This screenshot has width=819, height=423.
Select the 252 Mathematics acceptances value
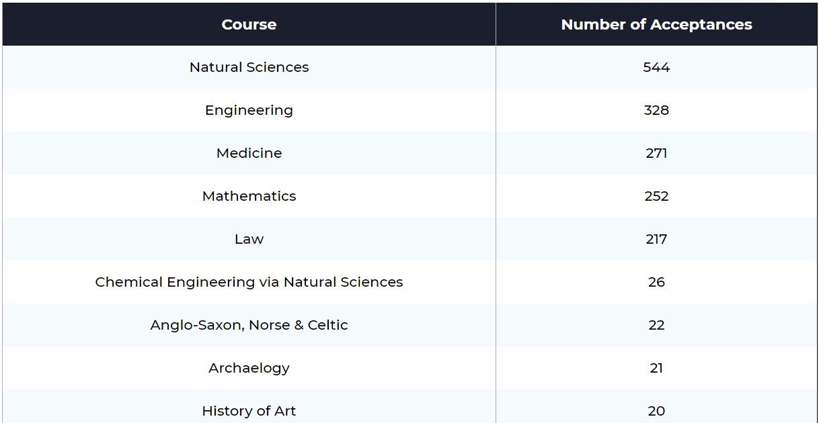pyautogui.click(x=656, y=196)
